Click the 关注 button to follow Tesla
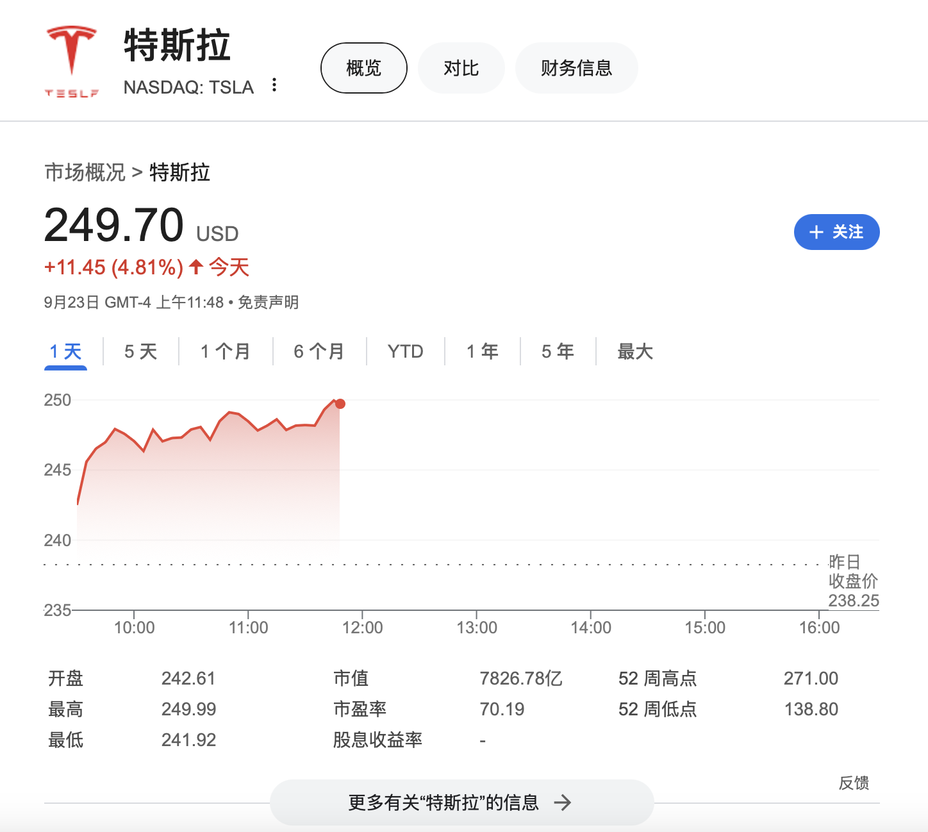The image size is (928, 832). click(x=836, y=232)
